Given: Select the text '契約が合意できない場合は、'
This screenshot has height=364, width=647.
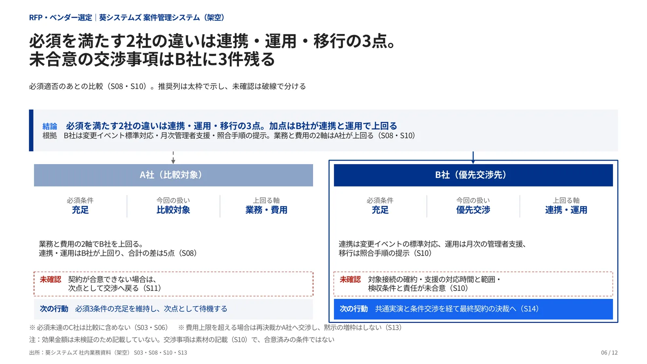Looking at the screenshot, I should [x=112, y=279].
